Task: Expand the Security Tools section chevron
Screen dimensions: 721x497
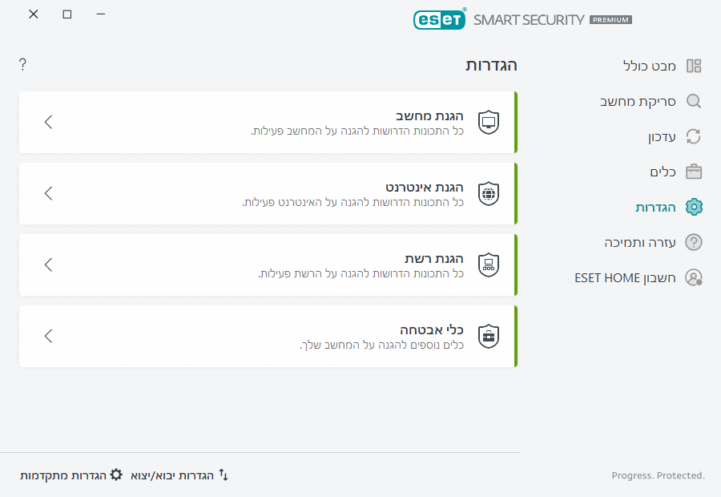Action: (49, 336)
